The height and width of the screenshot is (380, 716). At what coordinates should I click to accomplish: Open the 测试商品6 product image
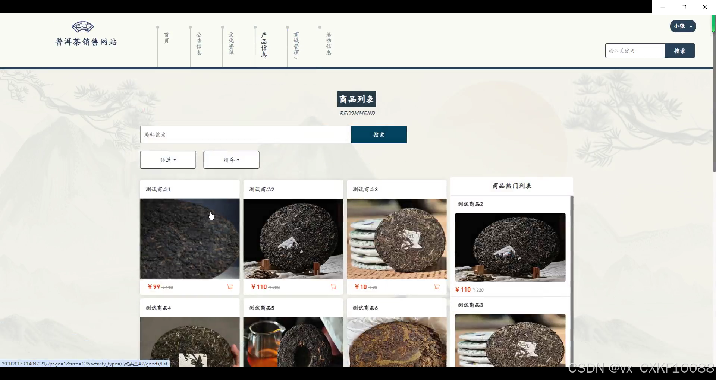tap(397, 342)
